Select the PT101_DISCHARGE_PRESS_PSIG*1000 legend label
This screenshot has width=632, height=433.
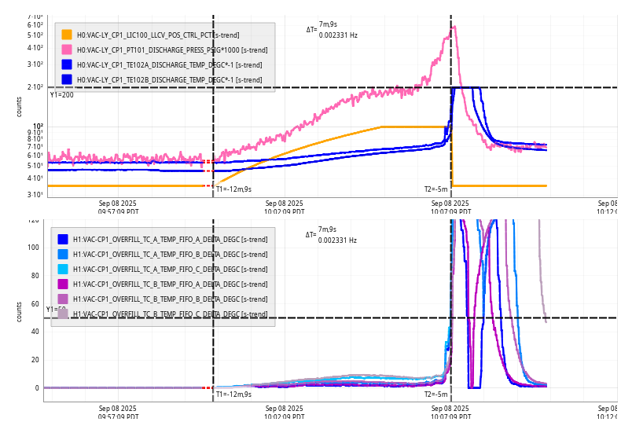click(x=169, y=50)
